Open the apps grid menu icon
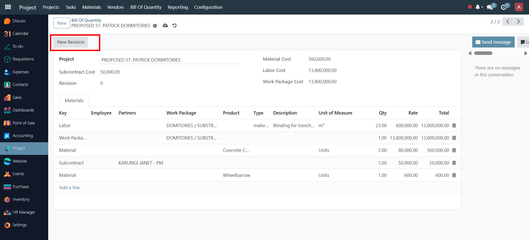Screen dimensions: 529x240 point(8,7)
